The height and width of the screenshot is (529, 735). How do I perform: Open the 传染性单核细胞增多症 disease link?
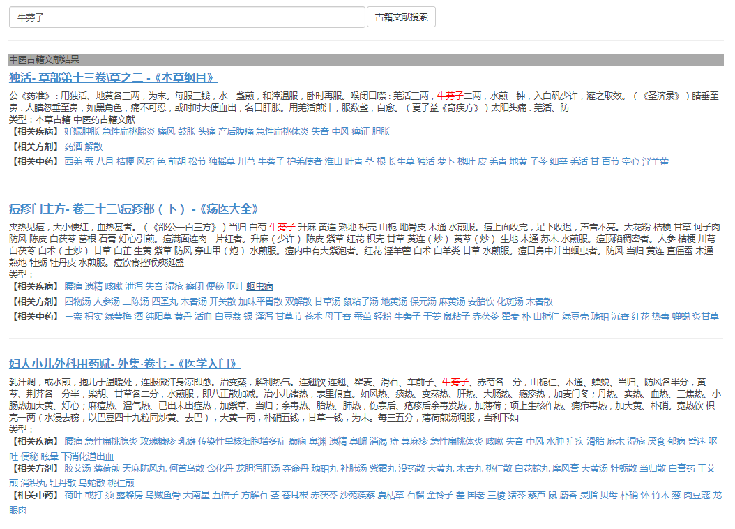pos(242,441)
